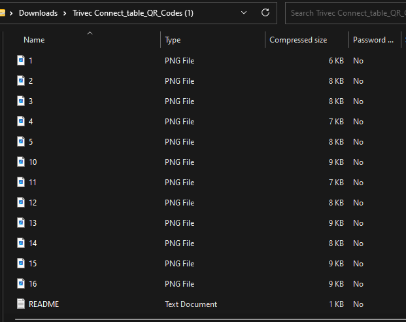
Task: Select file name 2
Action: [x=31, y=81]
